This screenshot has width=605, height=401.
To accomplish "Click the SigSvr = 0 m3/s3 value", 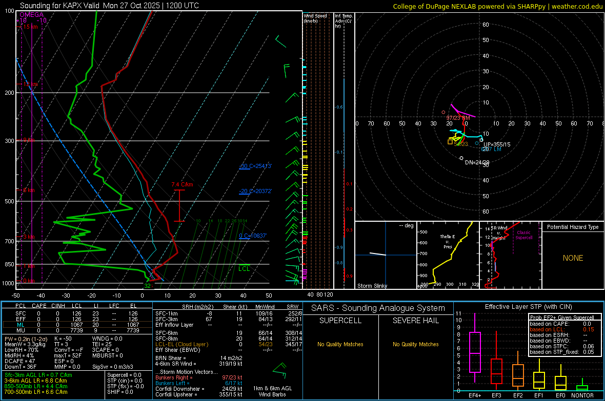I will tap(113, 367).
